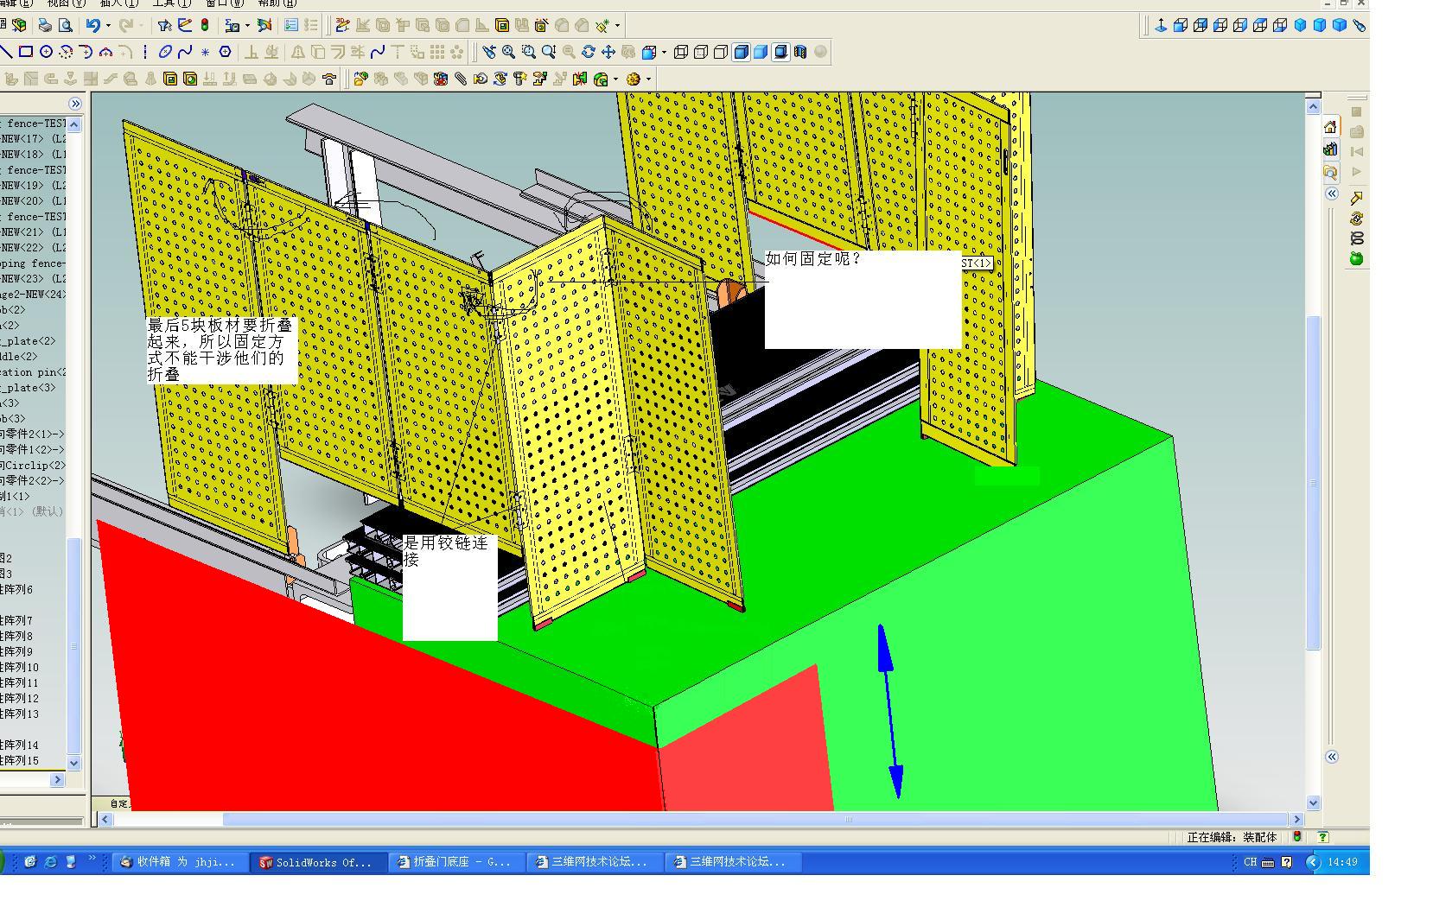1452x907 pixels.
Task: Select the Circlip<2> item in feature tree
Action: click(33, 465)
